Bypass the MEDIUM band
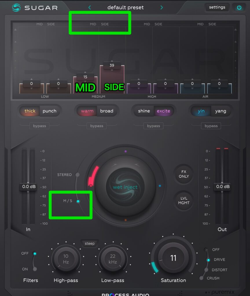 [97, 126]
